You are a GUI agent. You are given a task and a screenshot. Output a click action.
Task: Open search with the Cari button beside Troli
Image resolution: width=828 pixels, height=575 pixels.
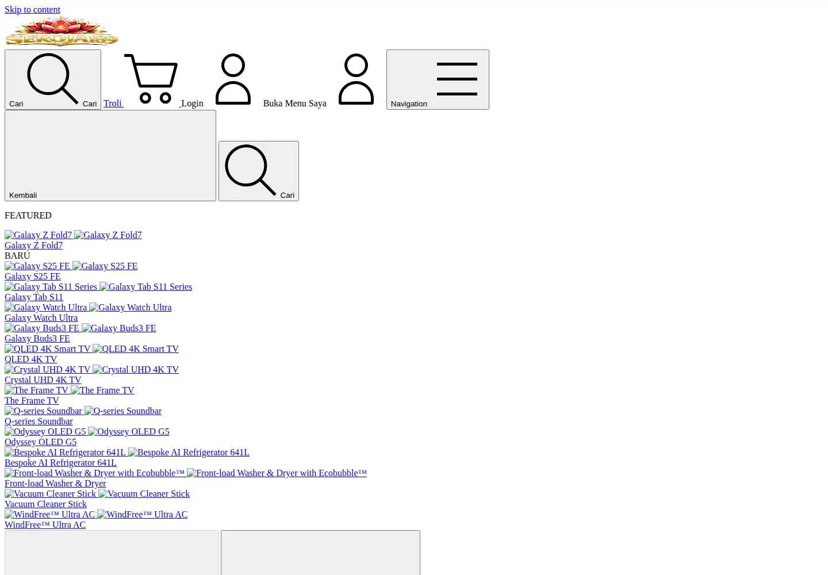pyautogui.click(x=53, y=79)
